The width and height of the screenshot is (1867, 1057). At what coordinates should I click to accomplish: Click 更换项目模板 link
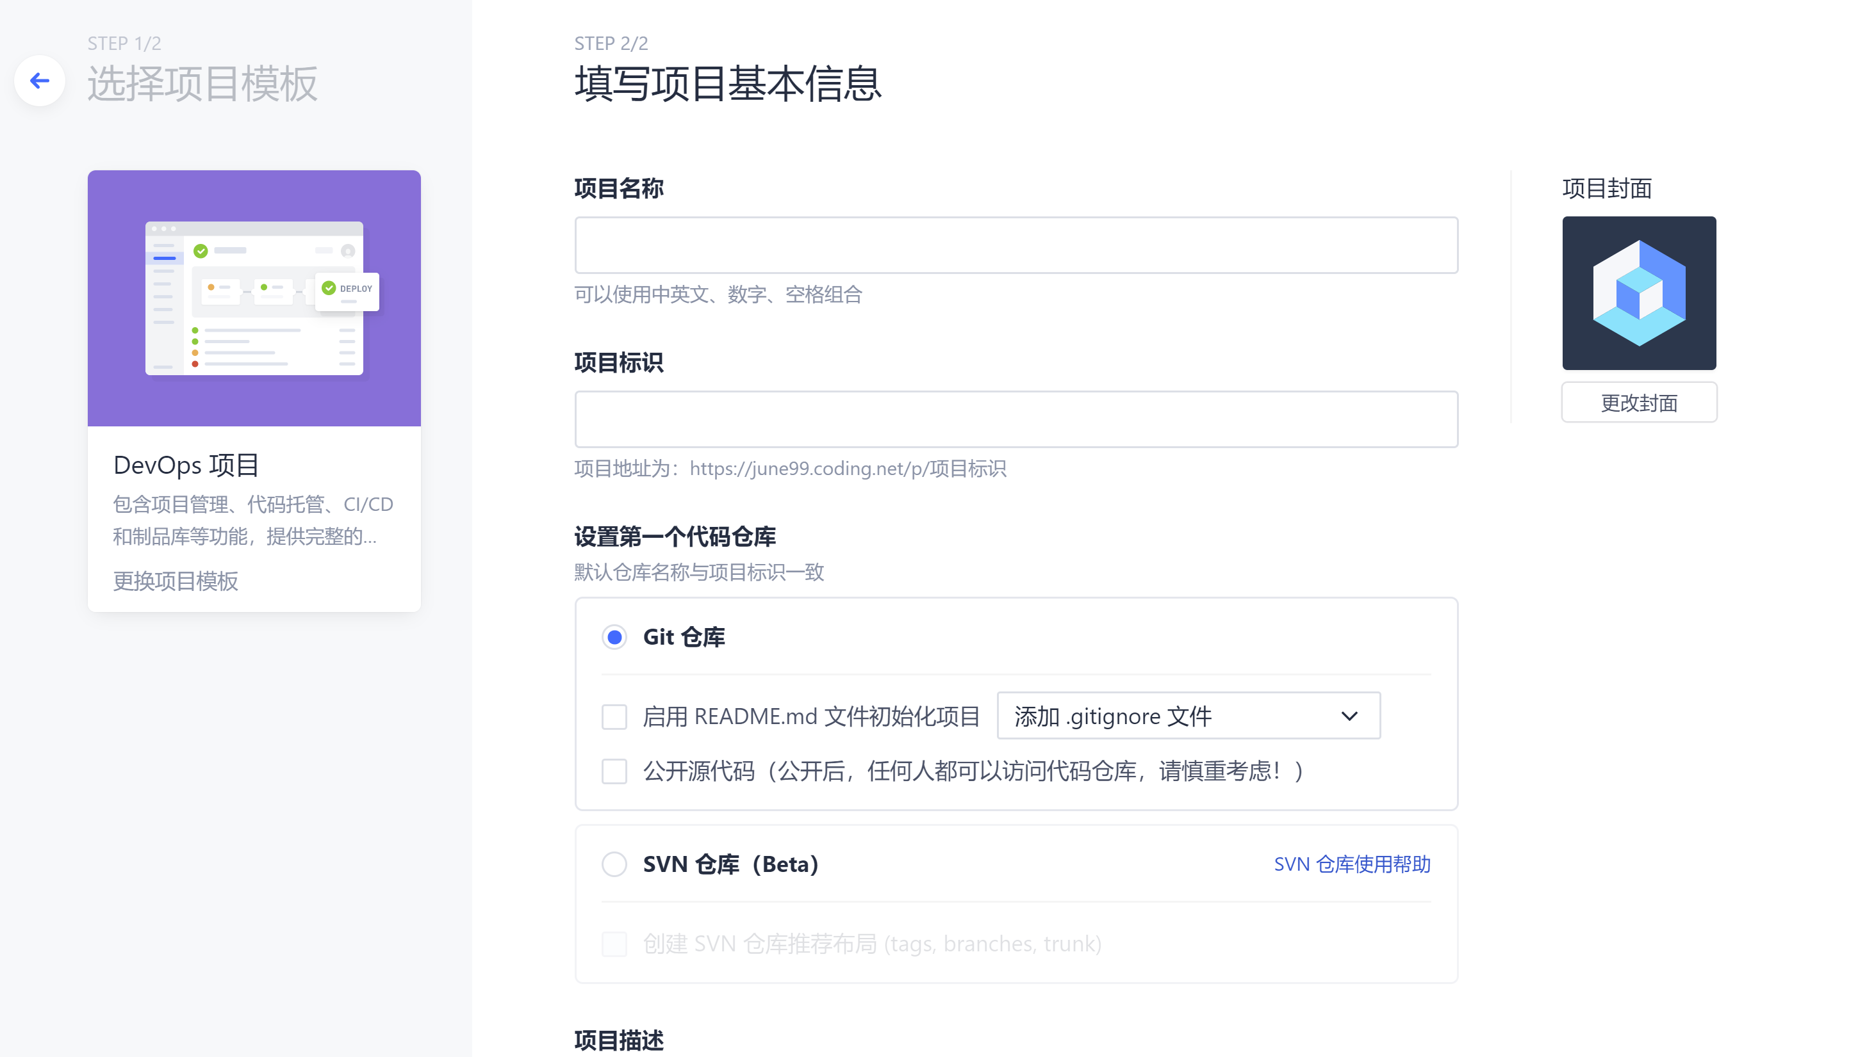click(175, 581)
